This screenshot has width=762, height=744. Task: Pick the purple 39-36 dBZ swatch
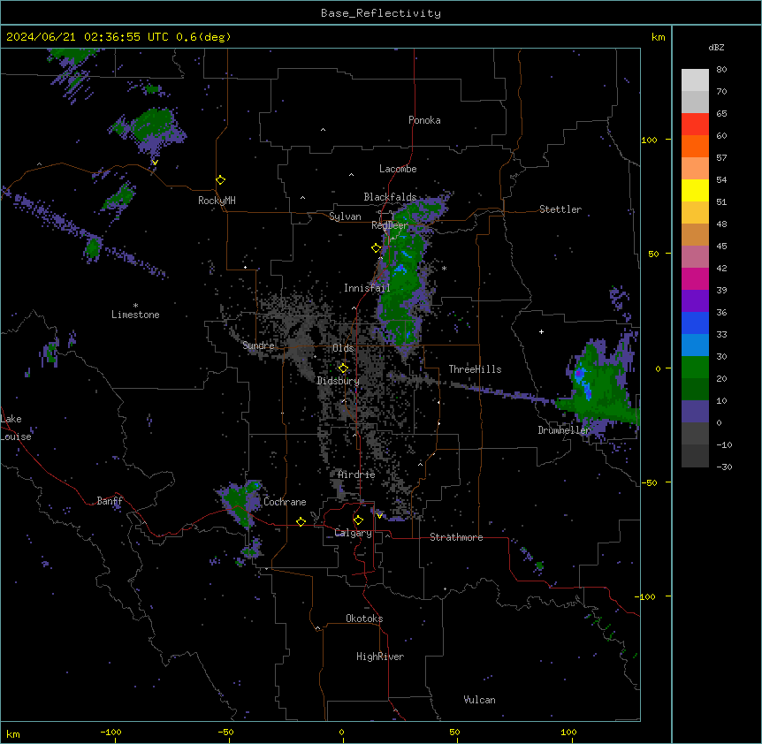point(695,301)
